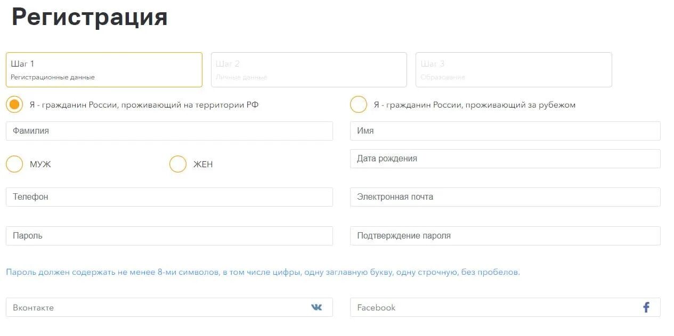Go to Шаг 3 Образование tab

(x=514, y=70)
